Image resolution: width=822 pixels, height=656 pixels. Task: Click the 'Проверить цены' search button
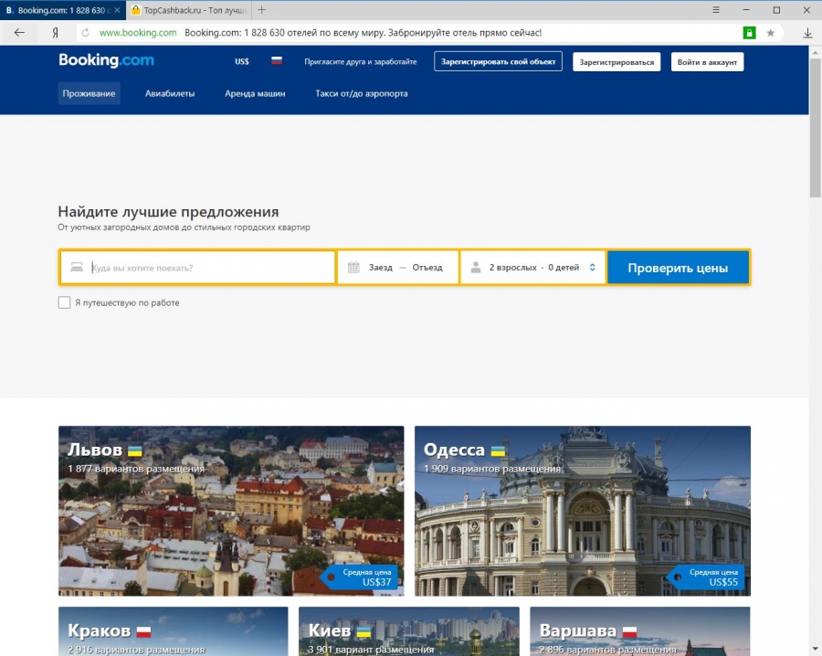coord(678,268)
